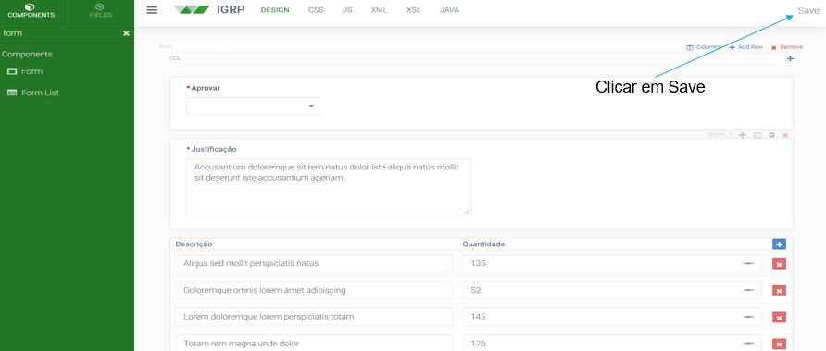Click Columns in the row toolbar
The height and width of the screenshot is (351, 826).
[704, 47]
